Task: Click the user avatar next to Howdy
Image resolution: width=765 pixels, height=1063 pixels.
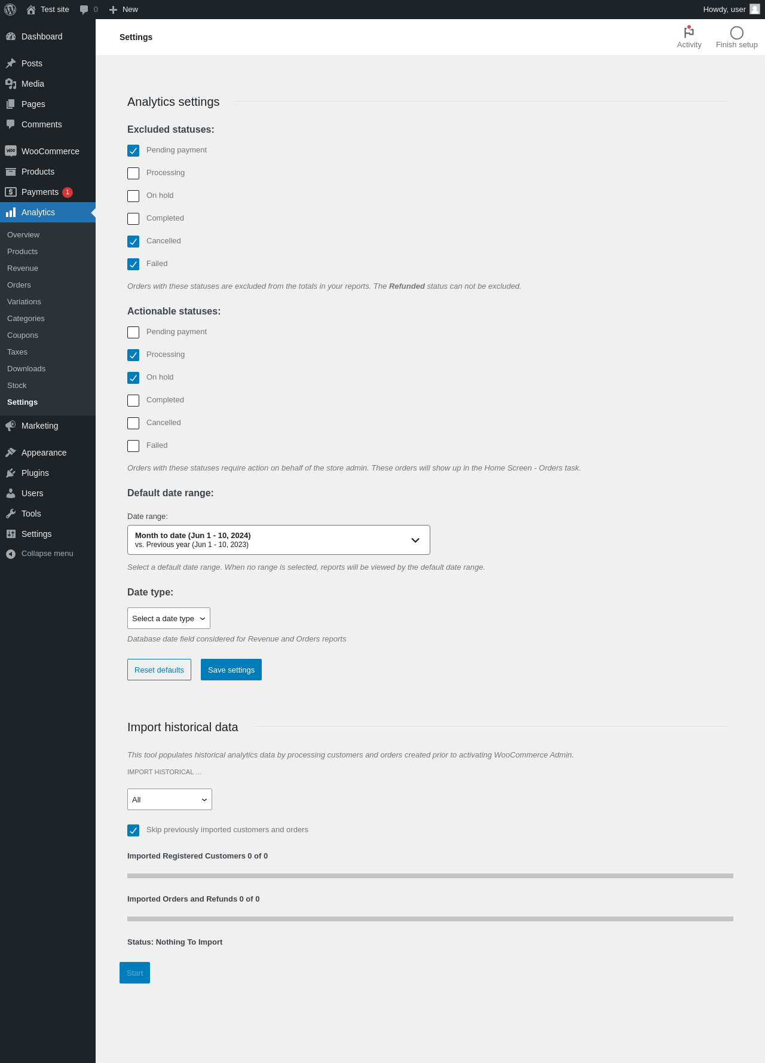Action: 755,9
